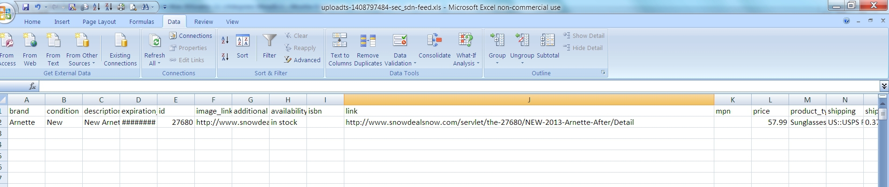
Task: Switch to Page Layout tab
Action: (99, 22)
